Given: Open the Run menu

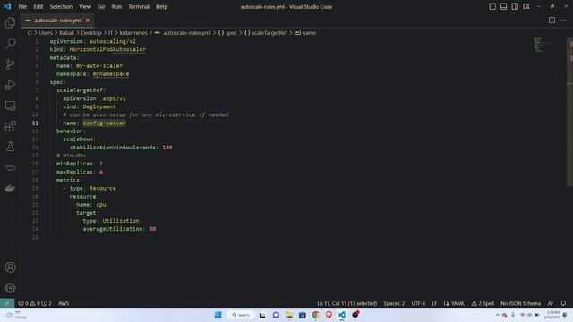Looking at the screenshot, I should pyautogui.click(x=116, y=6).
